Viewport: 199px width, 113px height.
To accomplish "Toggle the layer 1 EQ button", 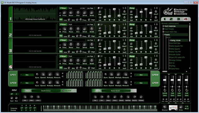I will tap(61, 19).
